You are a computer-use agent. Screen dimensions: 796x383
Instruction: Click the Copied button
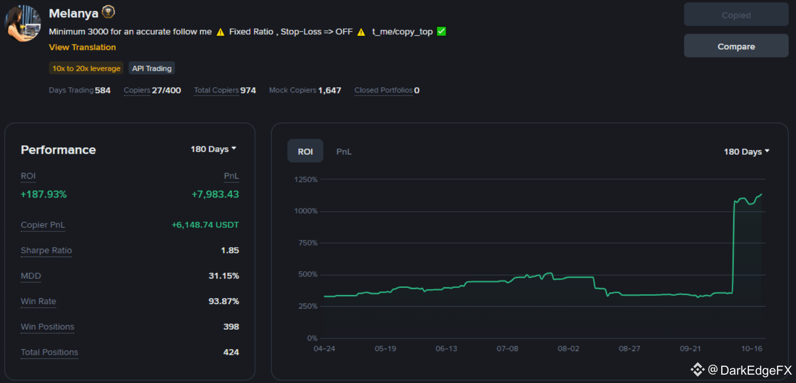[x=736, y=15]
